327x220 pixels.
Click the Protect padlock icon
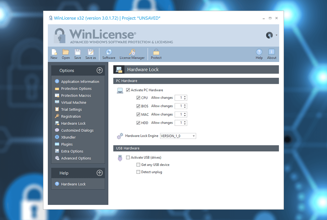[156, 53]
